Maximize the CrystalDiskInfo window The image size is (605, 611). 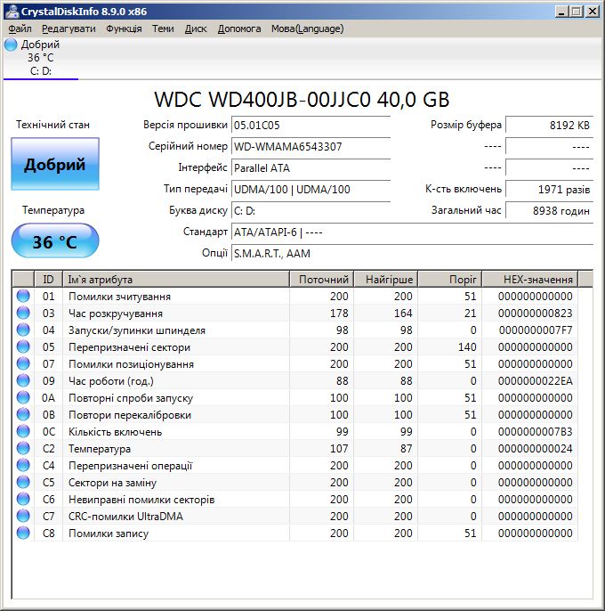[x=577, y=12]
